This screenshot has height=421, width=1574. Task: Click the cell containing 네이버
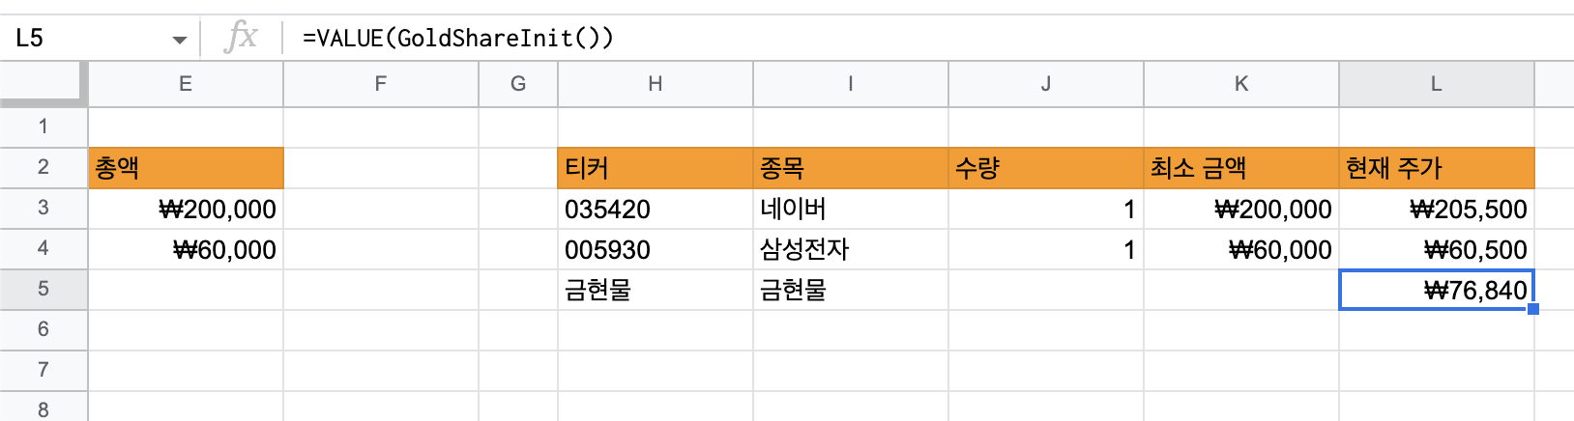[x=850, y=209]
